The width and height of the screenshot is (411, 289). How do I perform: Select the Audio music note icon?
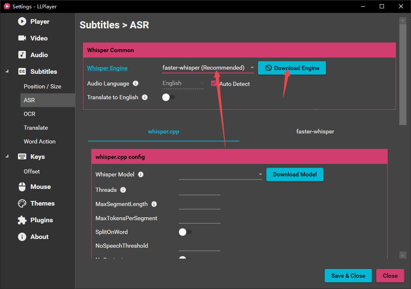coord(22,55)
